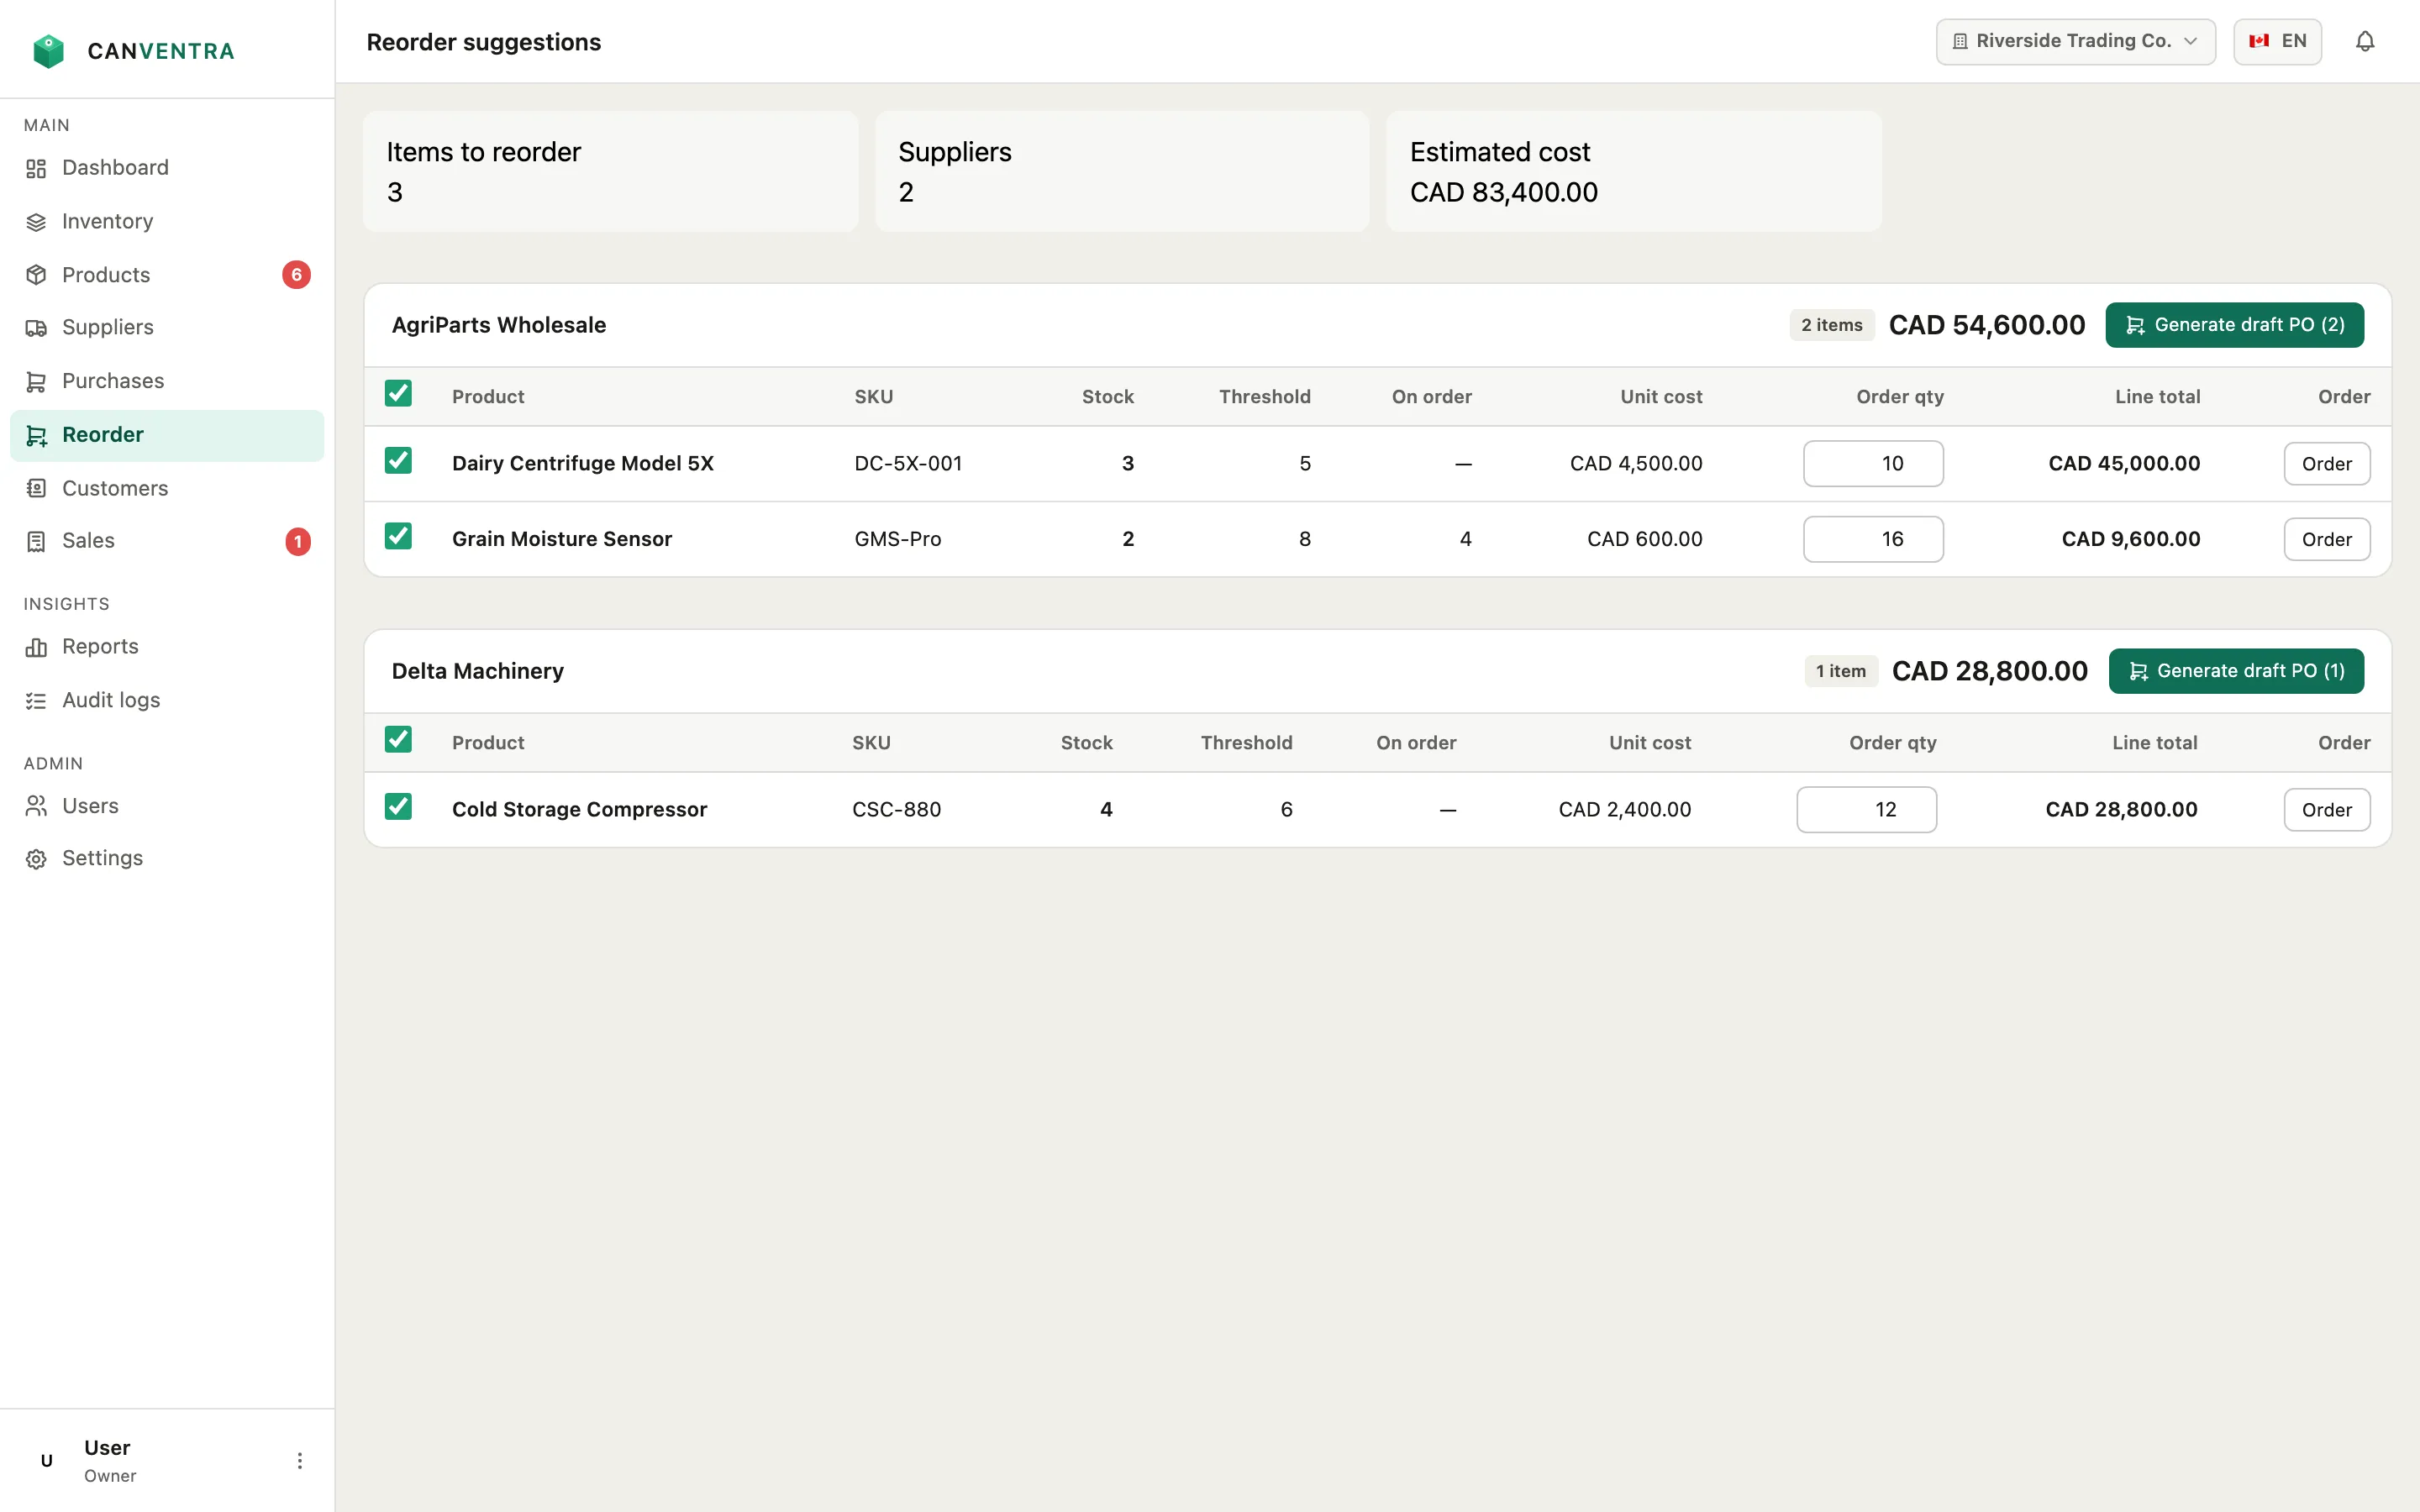Image resolution: width=2420 pixels, height=1512 pixels.
Task: Click the Reports bar chart icon
Action: pos(36,647)
